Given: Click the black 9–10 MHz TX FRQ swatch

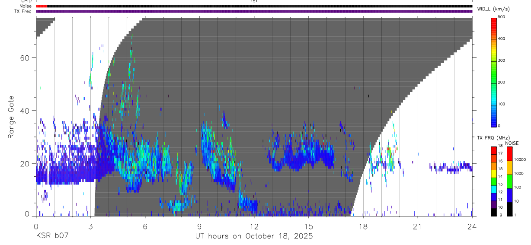Looking at the screenshot, I should pyautogui.click(x=494, y=212).
